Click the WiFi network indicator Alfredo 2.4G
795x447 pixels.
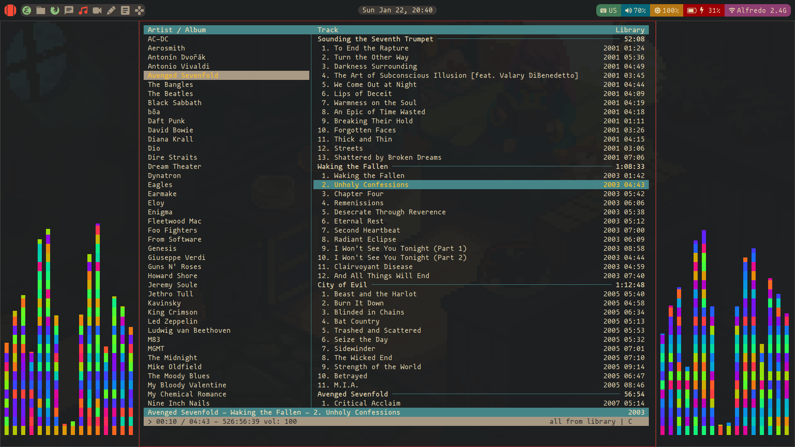(x=759, y=10)
